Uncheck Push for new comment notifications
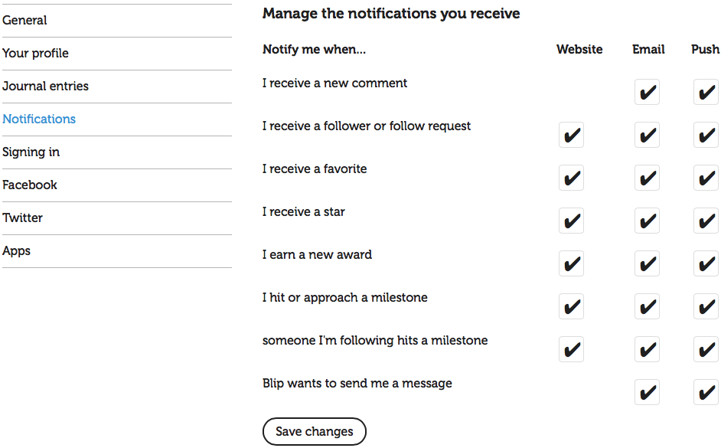 [x=705, y=93]
